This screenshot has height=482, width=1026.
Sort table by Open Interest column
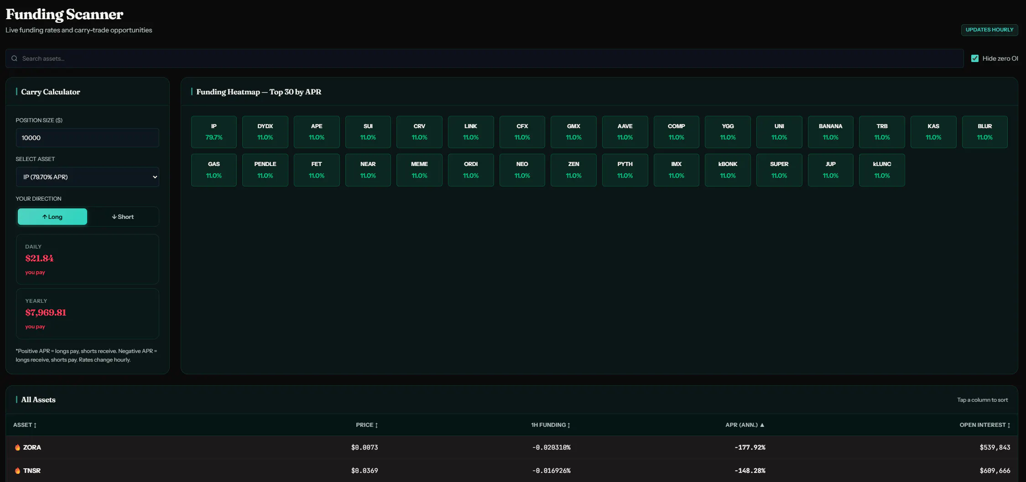[985, 425]
